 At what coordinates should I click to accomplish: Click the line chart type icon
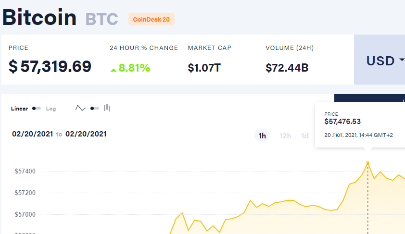coord(80,108)
